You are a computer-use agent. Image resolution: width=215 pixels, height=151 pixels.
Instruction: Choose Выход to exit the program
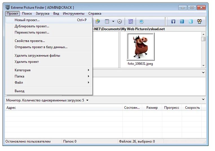(49, 91)
